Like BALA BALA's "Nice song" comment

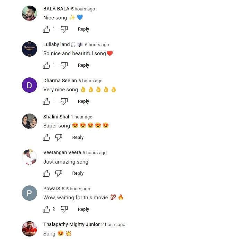(46, 30)
